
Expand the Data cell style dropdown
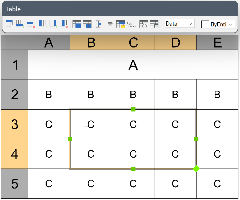pyautogui.click(x=179, y=24)
